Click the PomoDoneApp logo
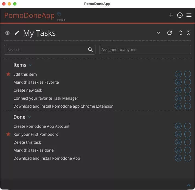The height and width of the screenshot is (190, 195). (29, 15)
